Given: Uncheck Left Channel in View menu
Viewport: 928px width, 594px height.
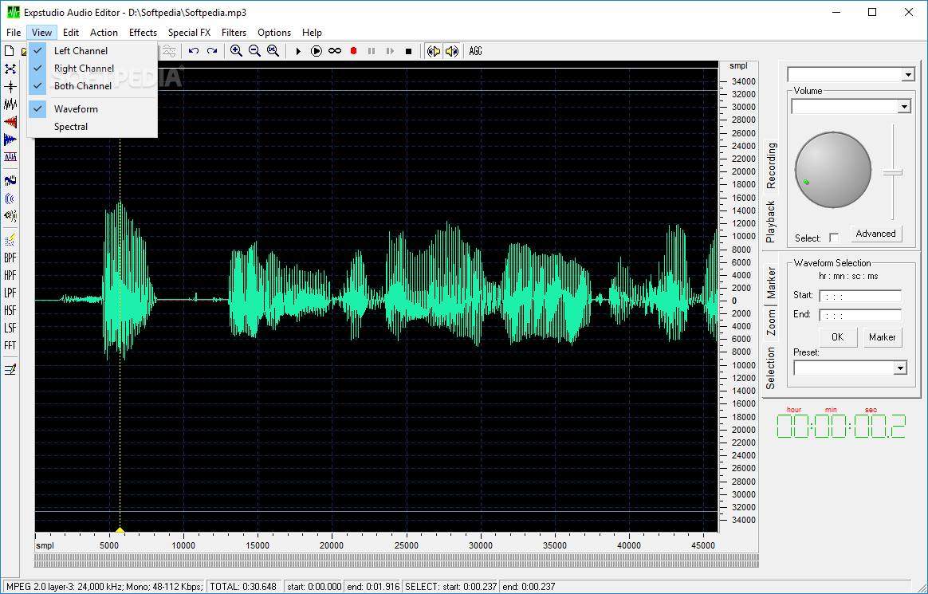Looking at the screenshot, I should (x=92, y=51).
